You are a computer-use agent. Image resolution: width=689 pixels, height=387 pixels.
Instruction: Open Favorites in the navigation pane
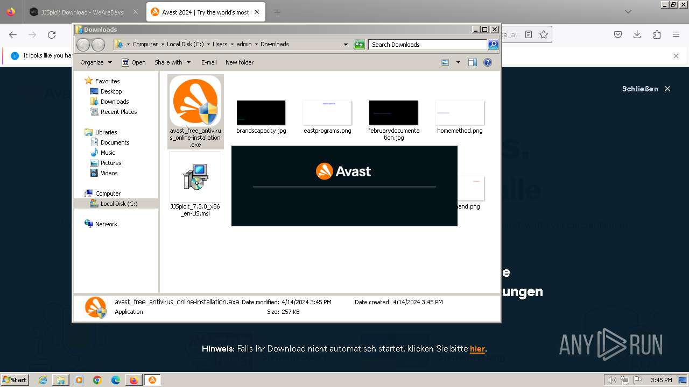107,81
